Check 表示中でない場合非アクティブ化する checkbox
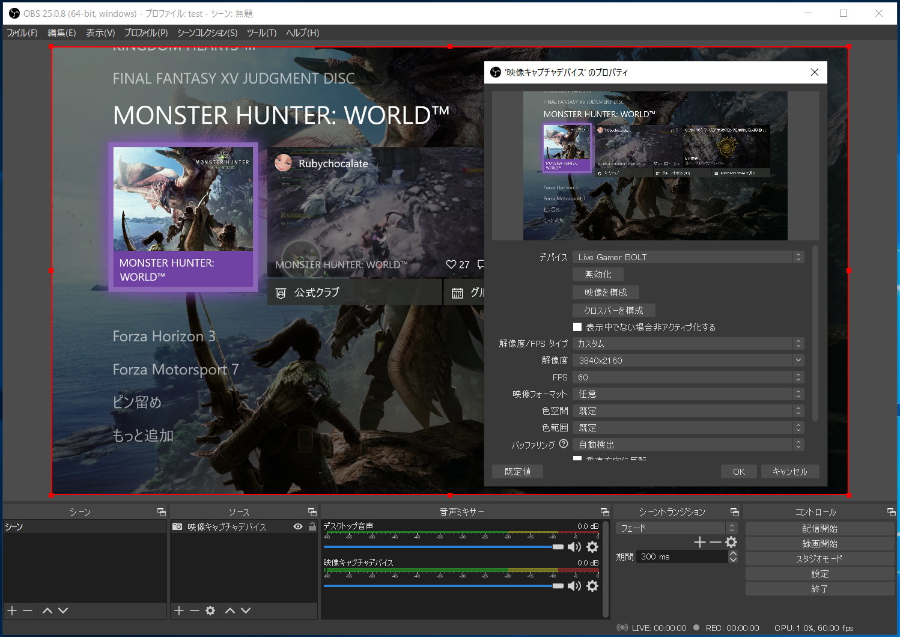 click(577, 327)
